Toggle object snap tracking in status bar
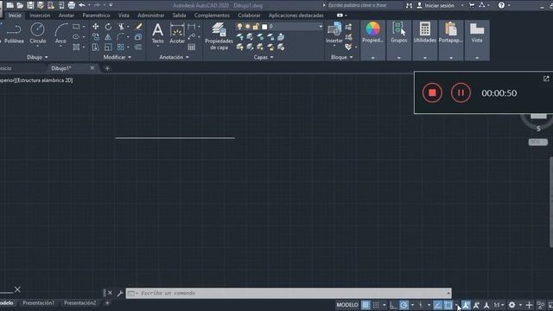Screen dimensions: 553x311 (x=438, y=305)
